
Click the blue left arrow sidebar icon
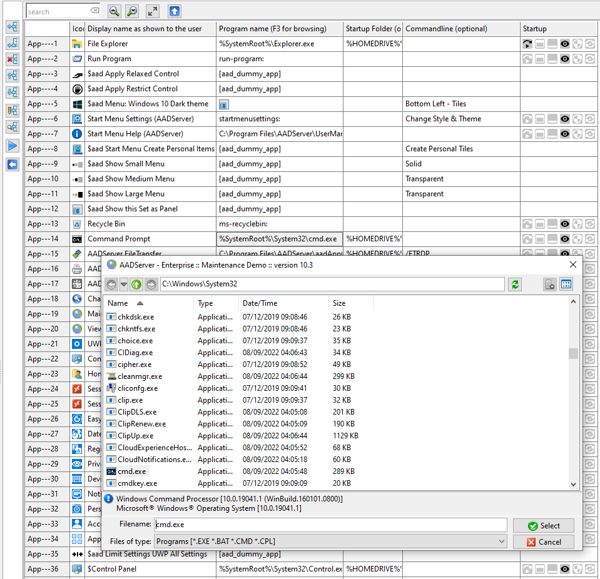(x=12, y=164)
